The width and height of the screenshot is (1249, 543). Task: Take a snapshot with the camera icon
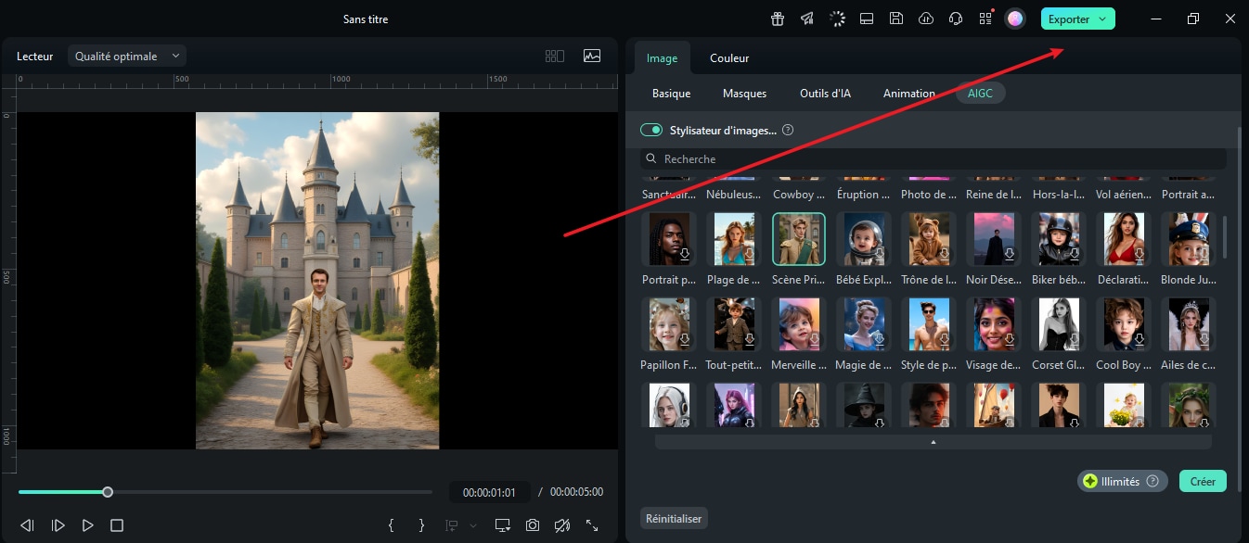(533, 525)
